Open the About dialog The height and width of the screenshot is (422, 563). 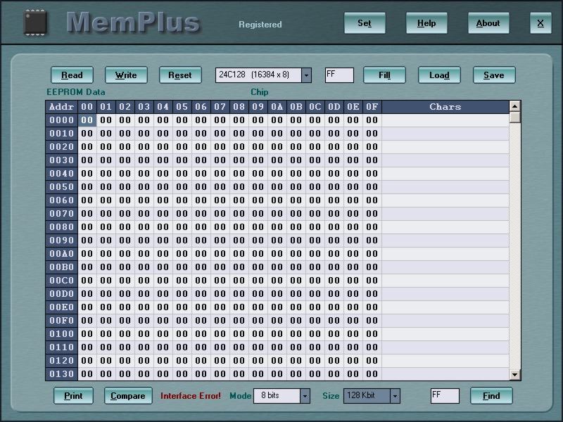(x=488, y=23)
